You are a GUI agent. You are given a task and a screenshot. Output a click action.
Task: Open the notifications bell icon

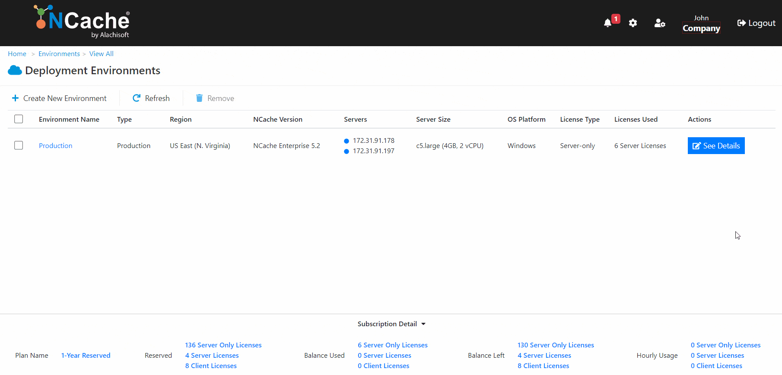tap(607, 23)
